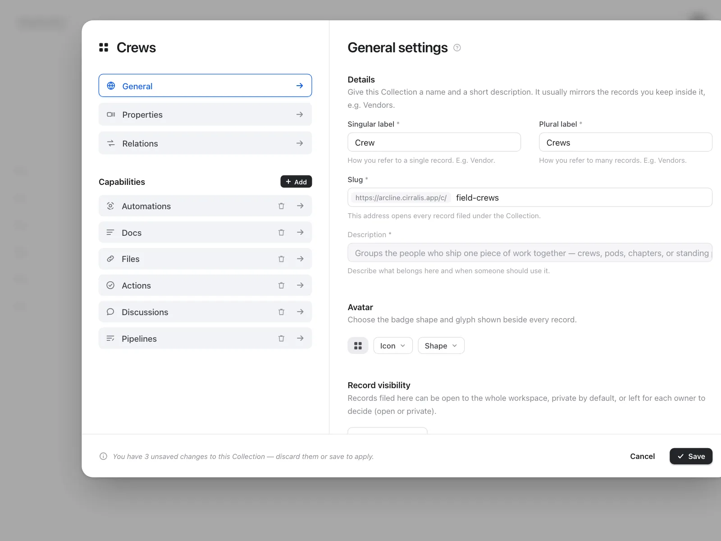Click into the Description text field
721x541 pixels.
tap(530, 253)
